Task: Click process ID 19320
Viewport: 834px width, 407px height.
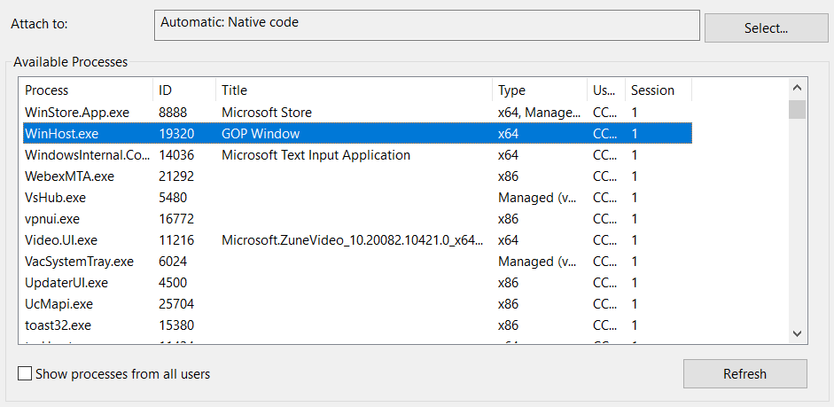Action: pos(176,134)
